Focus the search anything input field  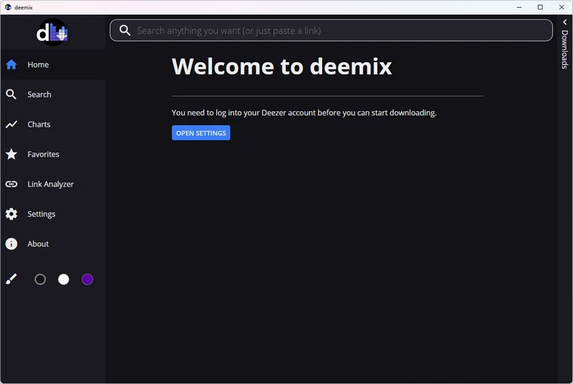coord(331,30)
